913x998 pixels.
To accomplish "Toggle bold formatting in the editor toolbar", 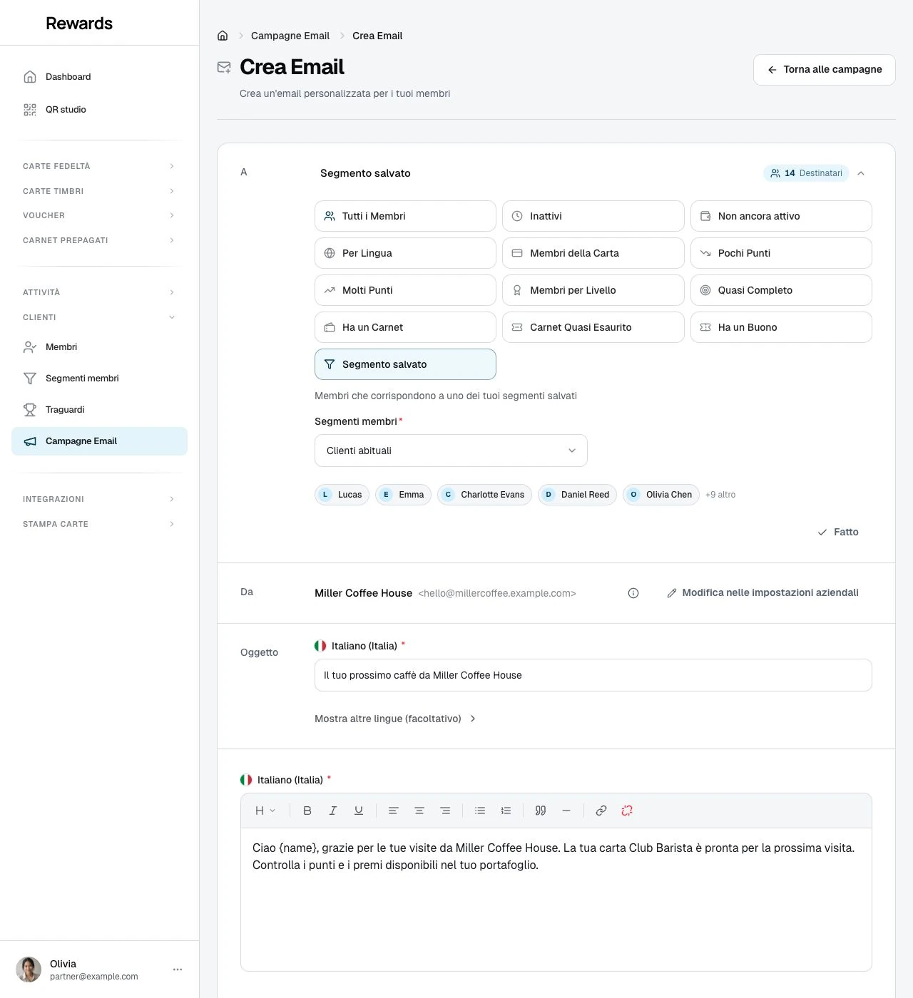I will [x=307, y=811].
